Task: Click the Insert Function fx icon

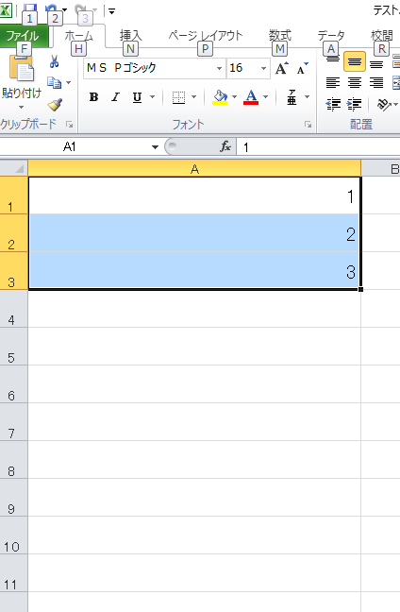Action: tap(225, 146)
